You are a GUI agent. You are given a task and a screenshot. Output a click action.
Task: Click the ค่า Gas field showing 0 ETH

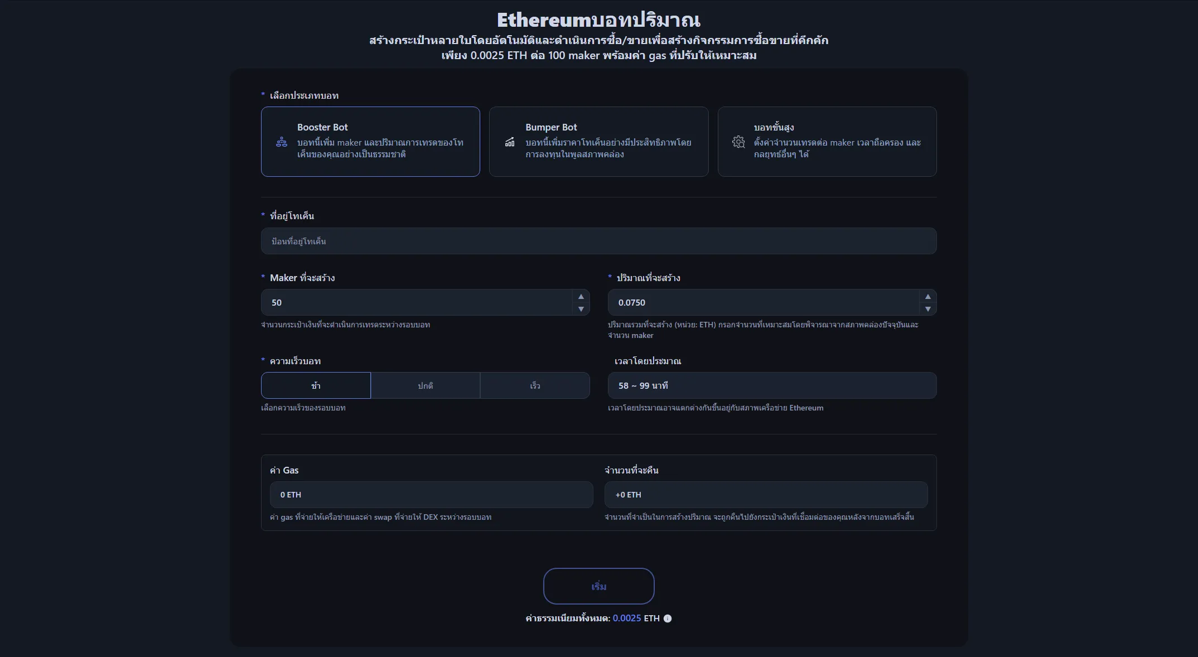click(x=431, y=495)
